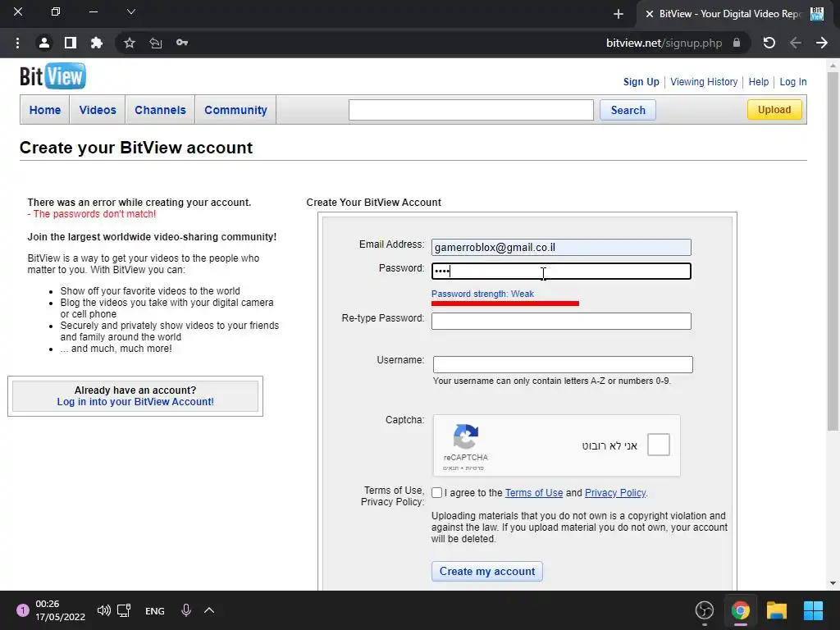Click the taskbar clock showing 00:26

[60, 610]
